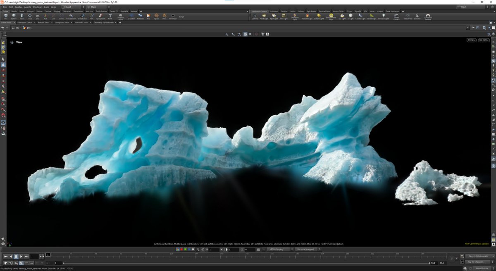Add a VR Camera
496x271 pixels.
[x=408, y=17]
